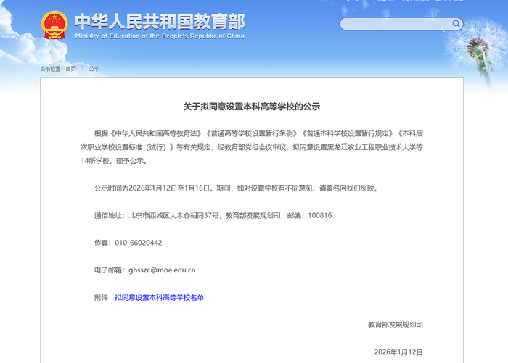
Task: Click the signature 教育部发展规划司
Action: pyautogui.click(x=396, y=325)
